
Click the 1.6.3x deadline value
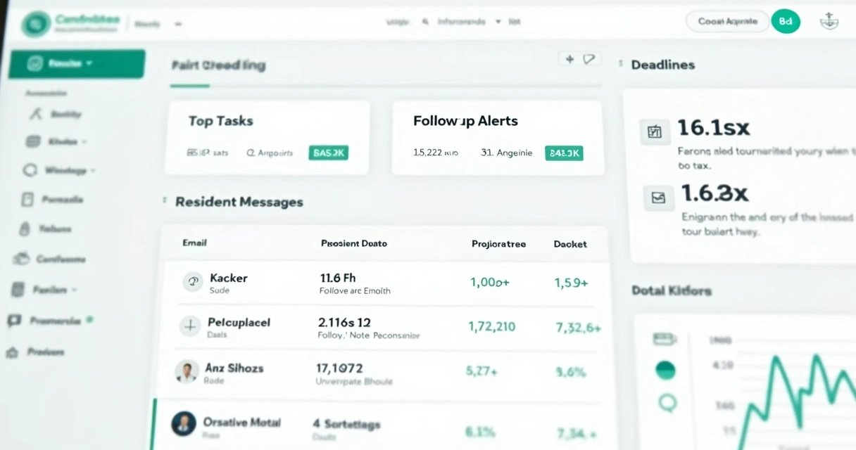(715, 193)
